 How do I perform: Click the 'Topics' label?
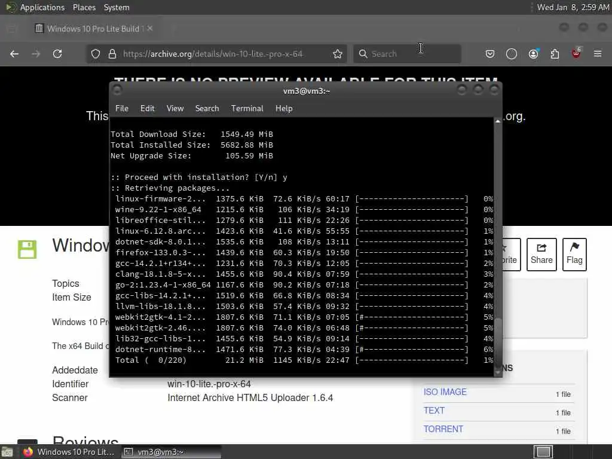[66, 283]
